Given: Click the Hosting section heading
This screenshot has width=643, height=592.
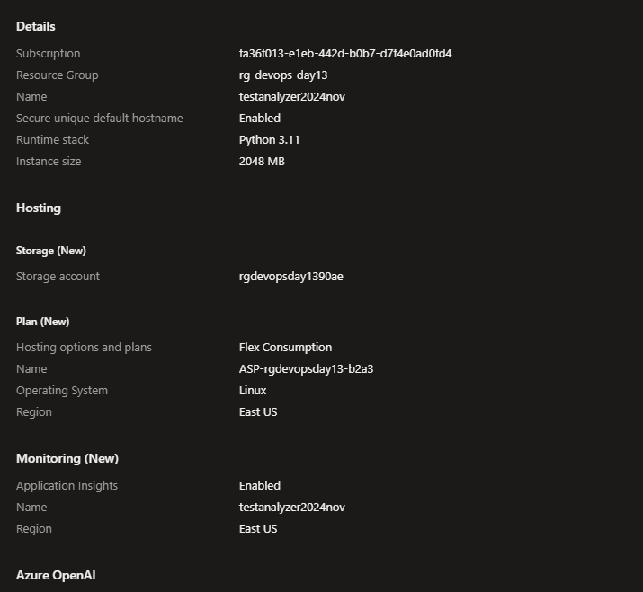Looking at the screenshot, I should click(x=39, y=208).
